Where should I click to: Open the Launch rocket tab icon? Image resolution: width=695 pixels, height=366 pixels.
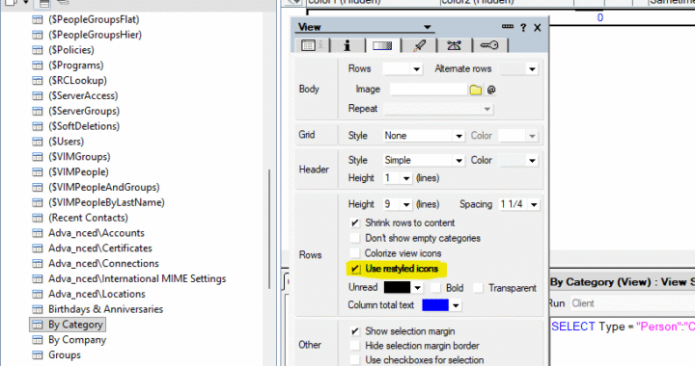click(x=419, y=45)
